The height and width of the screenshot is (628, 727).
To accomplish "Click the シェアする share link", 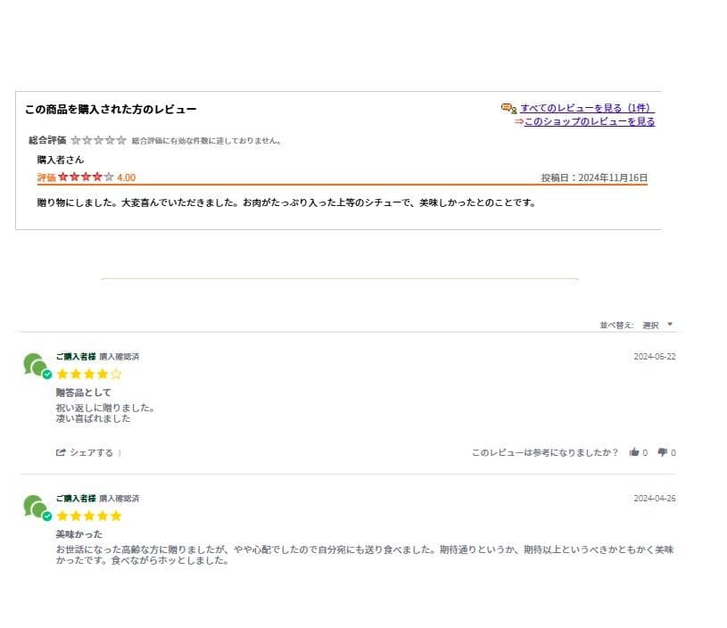I will [x=91, y=452].
